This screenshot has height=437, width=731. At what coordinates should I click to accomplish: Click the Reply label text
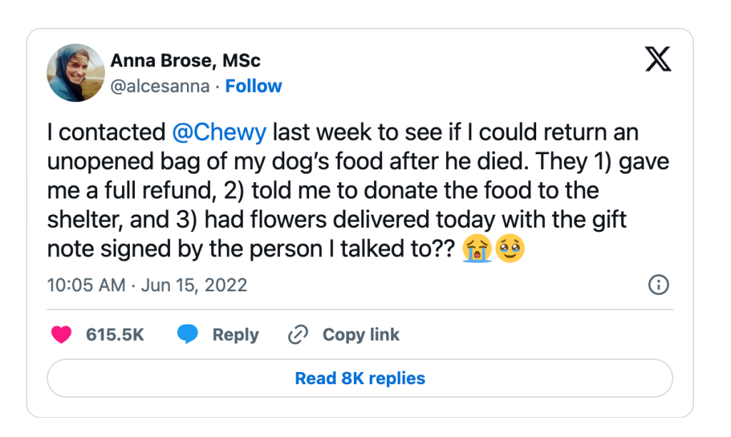click(x=236, y=334)
